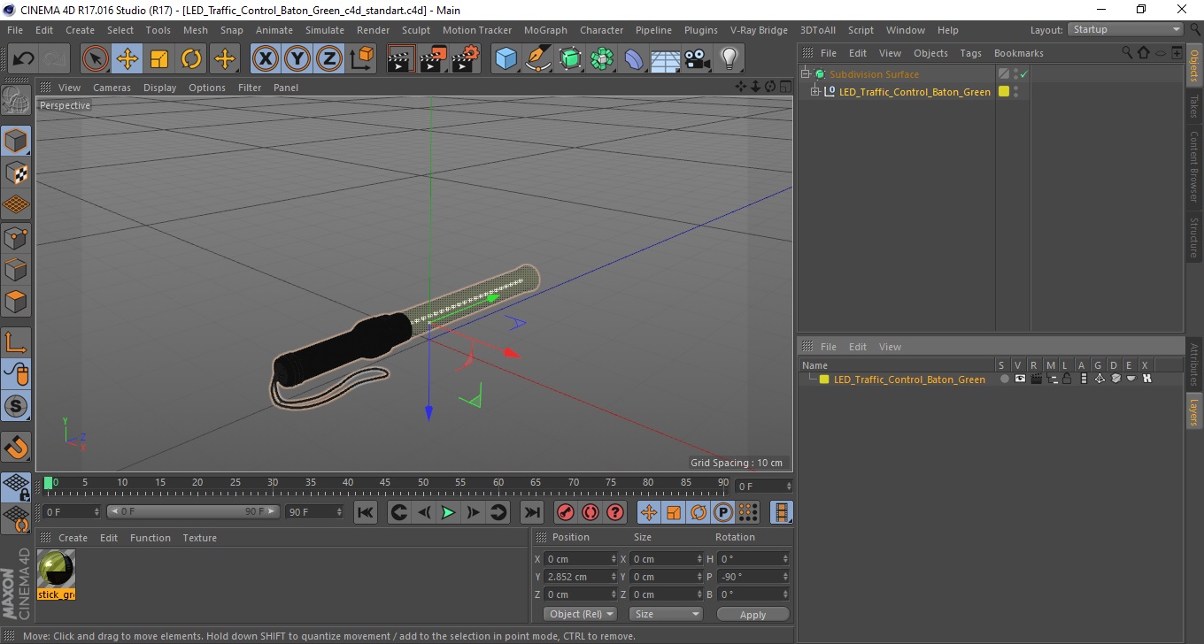The width and height of the screenshot is (1204, 644).
Task: Open the MoGraph menu
Action: 545,30
